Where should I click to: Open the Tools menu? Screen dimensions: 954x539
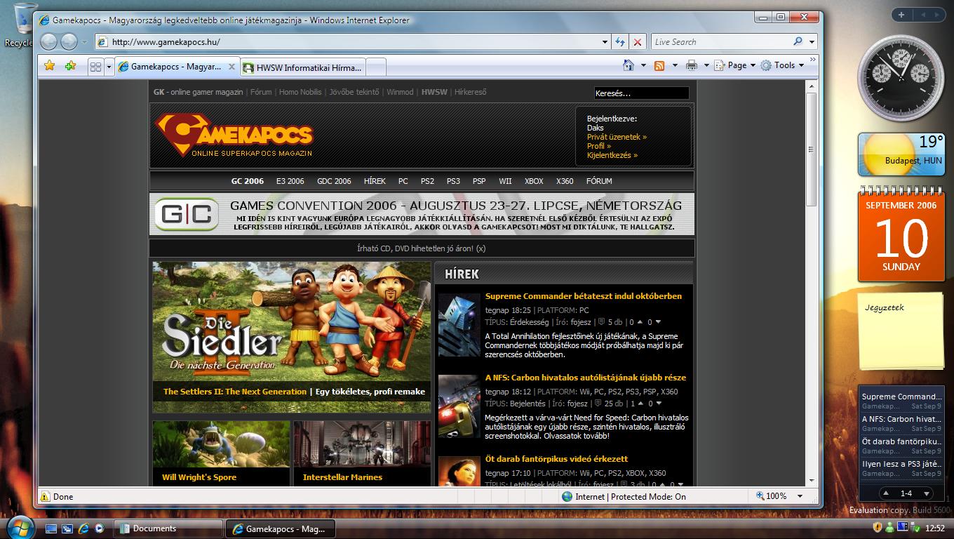tap(782, 65)
